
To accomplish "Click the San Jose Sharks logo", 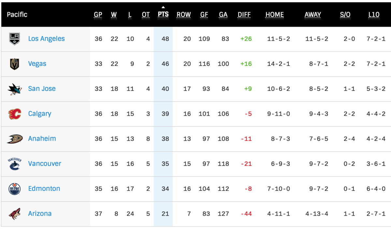I will [x=15, y=89].
